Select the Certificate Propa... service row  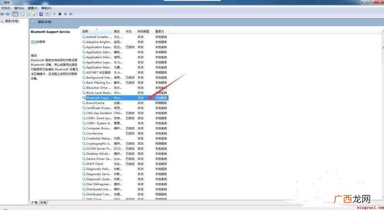pos(125,108)
